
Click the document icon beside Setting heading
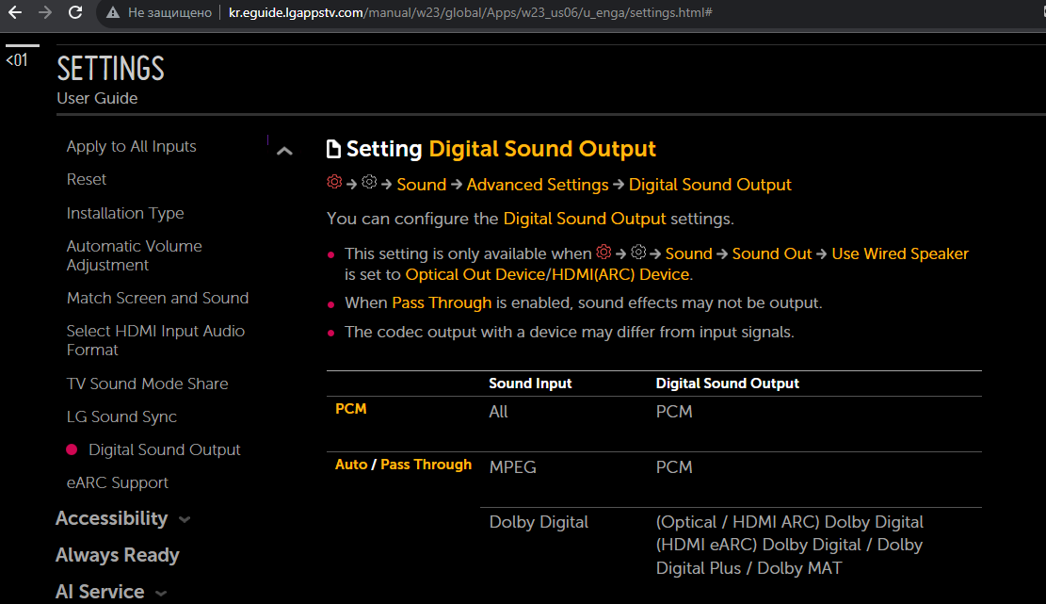[333, 149]
